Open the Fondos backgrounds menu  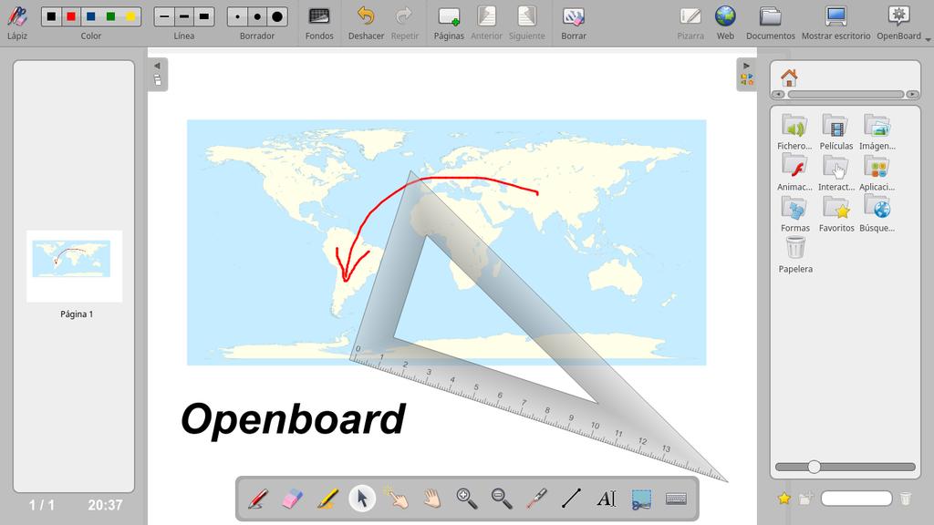click(x=319, y=23)
